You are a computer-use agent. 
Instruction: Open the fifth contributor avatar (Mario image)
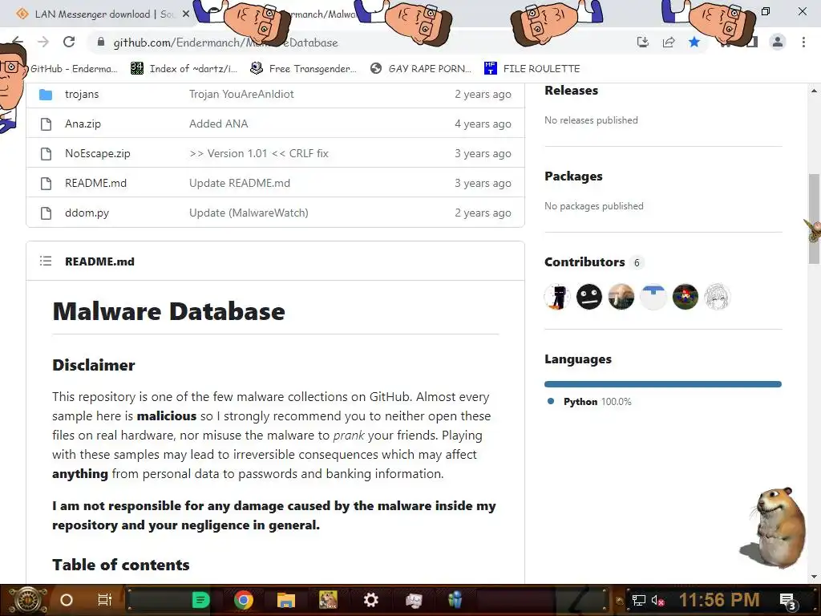(x=685, y=297)
